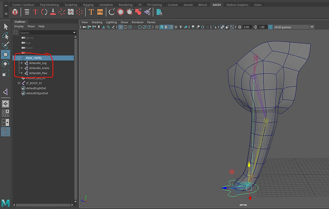The width and height of the screenshot is (329, 209).
Task: Open the Arnold shelf tab
Action: [x=188, y=5]
